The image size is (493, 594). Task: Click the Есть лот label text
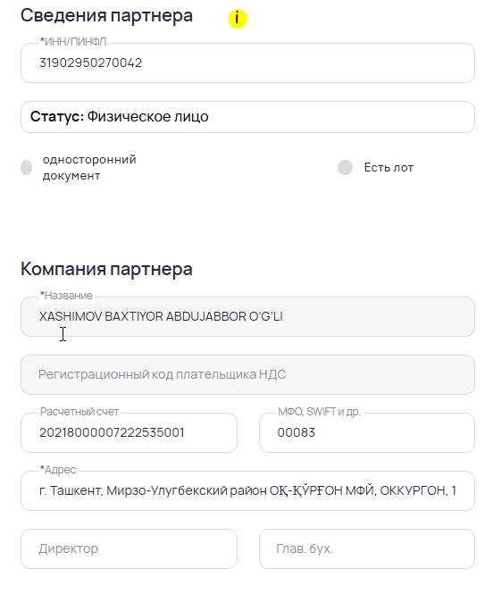click(x=389, y=167)
